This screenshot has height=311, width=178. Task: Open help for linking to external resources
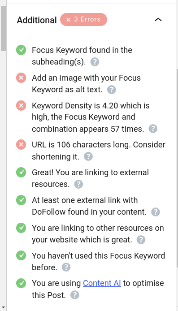[78, 184]
